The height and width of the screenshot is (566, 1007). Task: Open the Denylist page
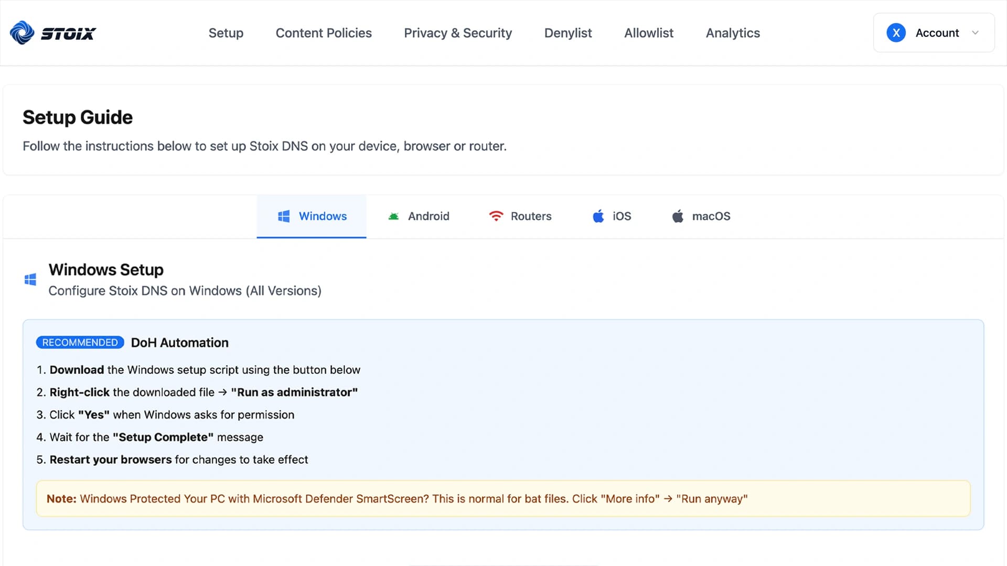click(x=568, y=32)
